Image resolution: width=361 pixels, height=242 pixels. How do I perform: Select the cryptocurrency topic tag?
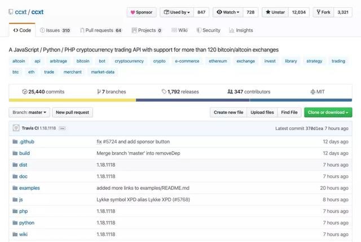pos(129,60)
